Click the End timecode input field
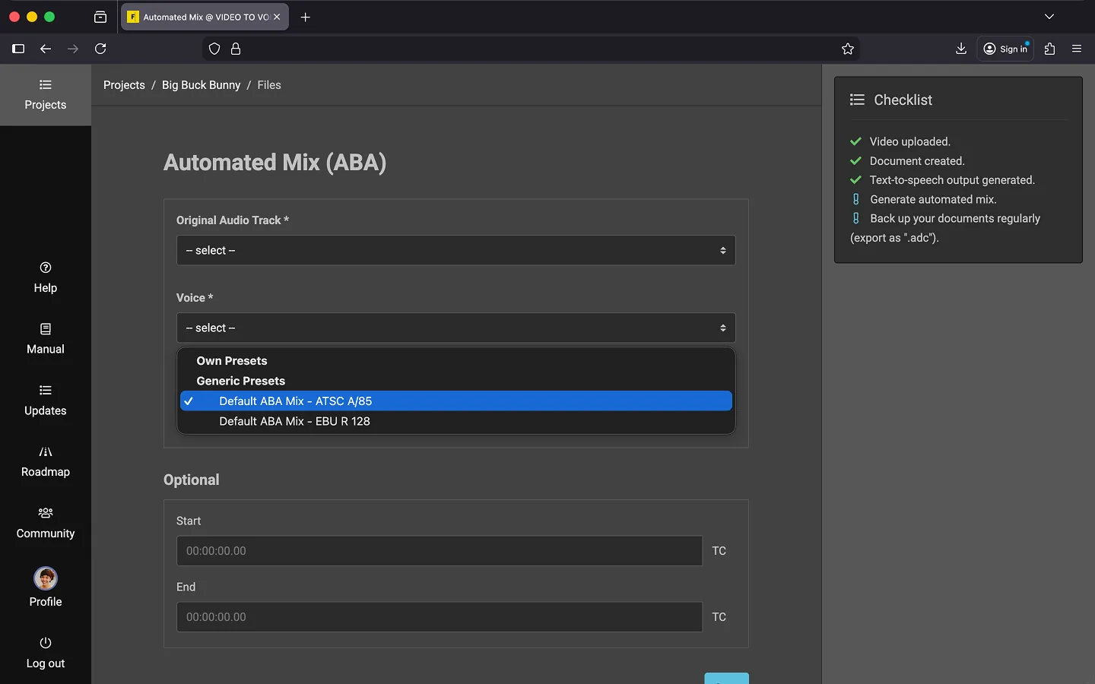 point(440,617)
